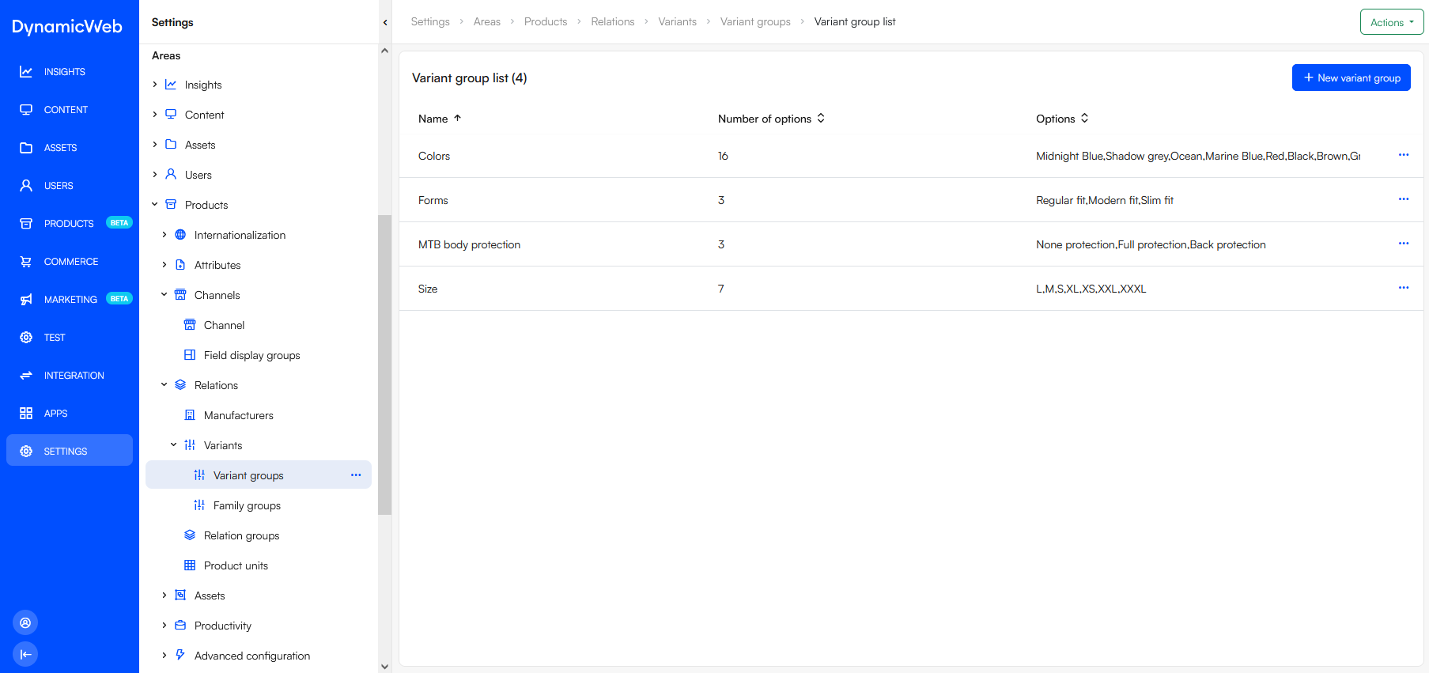This screenshot has height=673, width=1429.
Task: Expand the Advanced configuration node
Action: [x=164, y=656]
